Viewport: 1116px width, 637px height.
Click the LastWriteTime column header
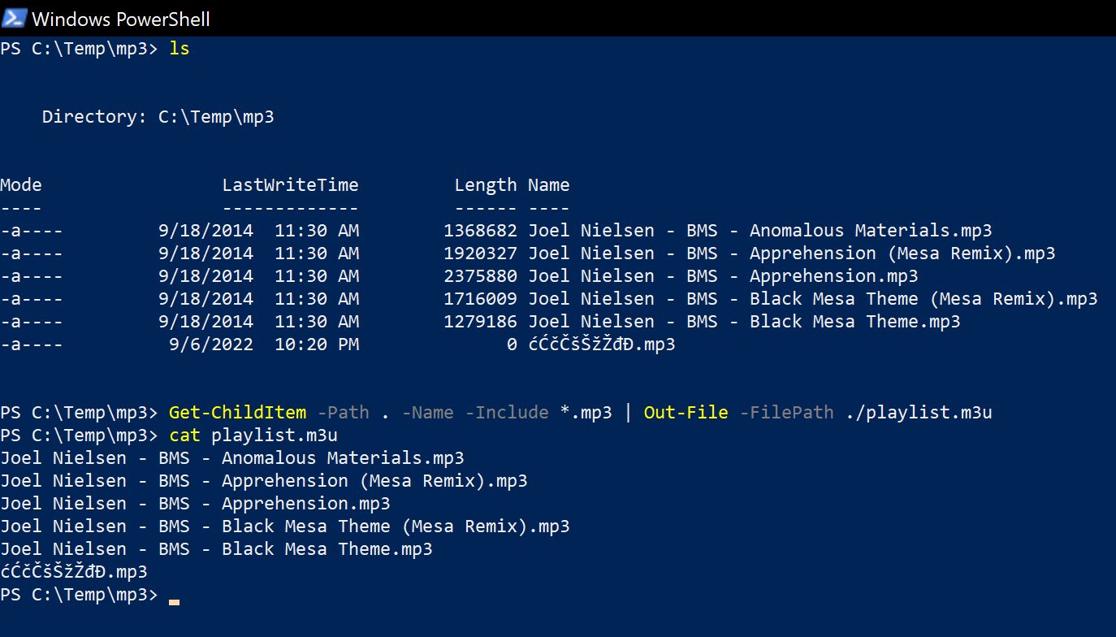click(290, 185)
